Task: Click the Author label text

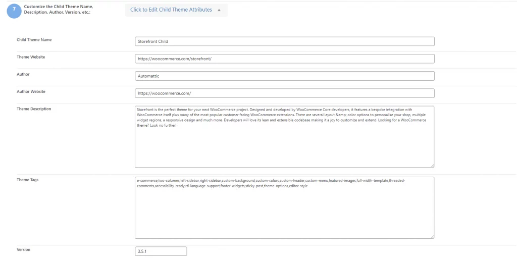Action: pyautogui.click(x=23, y=74)
